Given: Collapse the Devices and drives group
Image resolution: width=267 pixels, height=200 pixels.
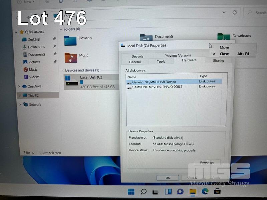Looking at the screenshot, I should 62,70.
